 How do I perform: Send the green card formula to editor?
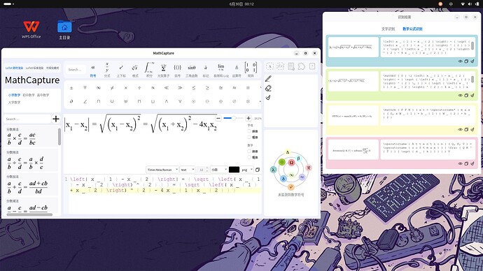click(472, 95)
